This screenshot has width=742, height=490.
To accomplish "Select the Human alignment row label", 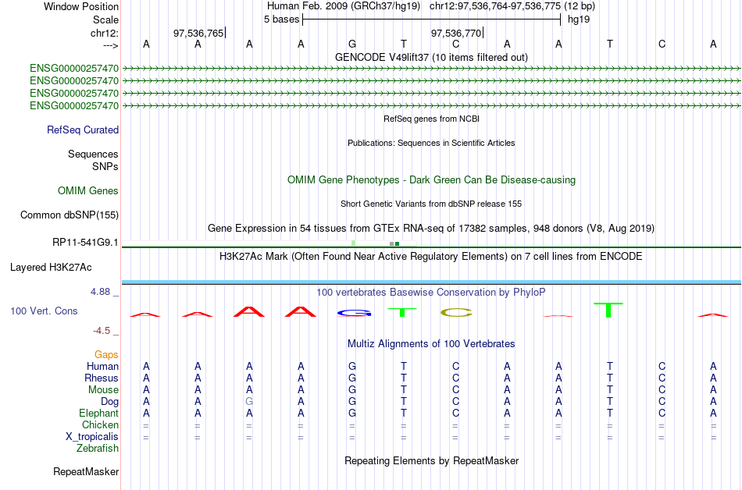I will (x=102, y=367).
